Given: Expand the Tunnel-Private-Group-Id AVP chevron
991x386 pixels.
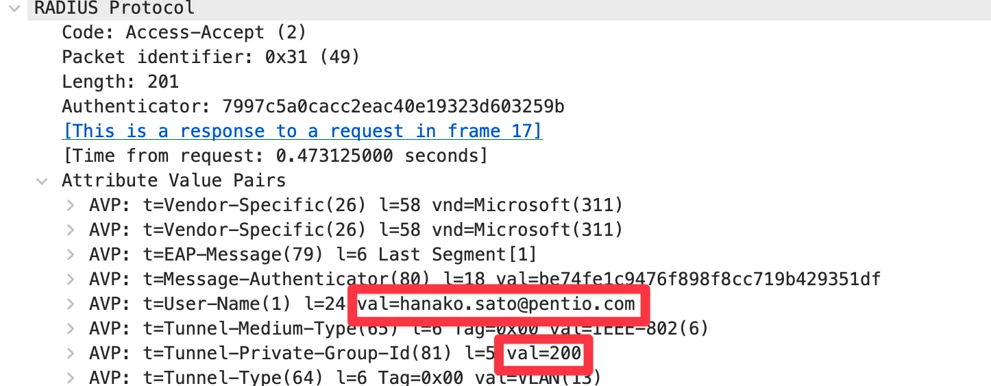Looking at the screenshot, I should (x=70, y=353).
